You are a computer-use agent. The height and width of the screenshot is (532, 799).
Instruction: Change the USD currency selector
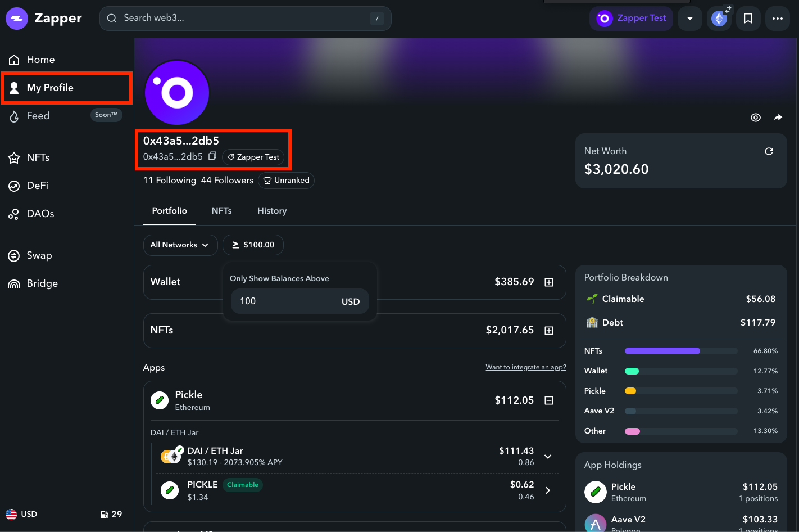pos(21,514)
